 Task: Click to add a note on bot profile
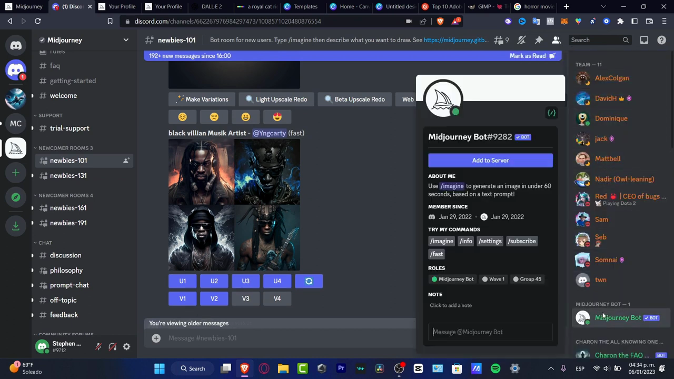tap(451, 305)
